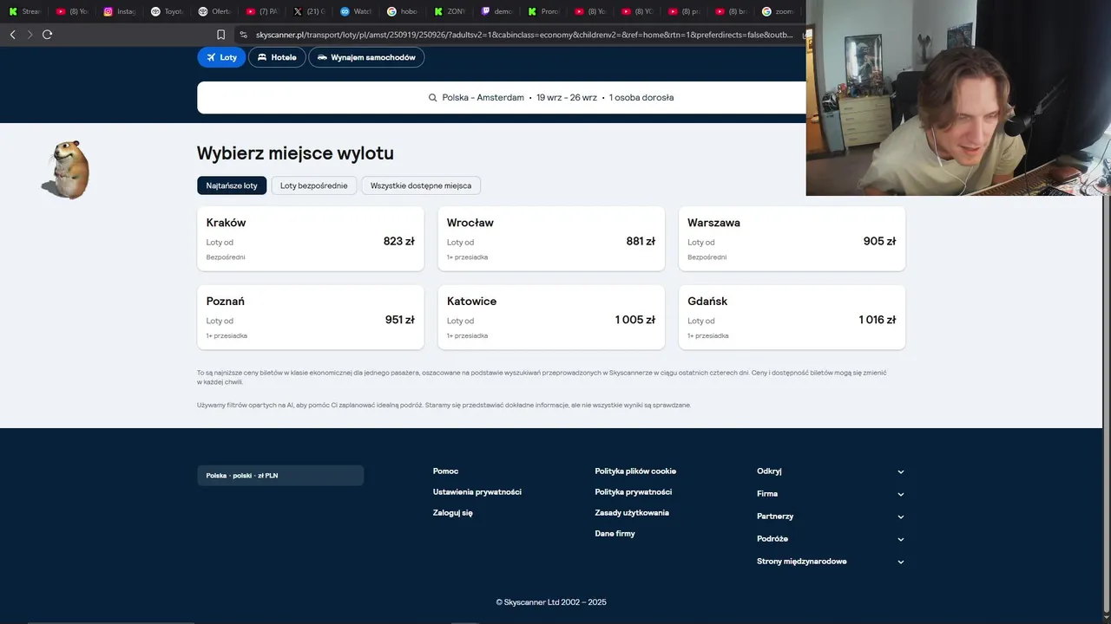Expand the Partnerzy footer section
1111x624 pixels.
pyautogui.click(x=831, y=517)
